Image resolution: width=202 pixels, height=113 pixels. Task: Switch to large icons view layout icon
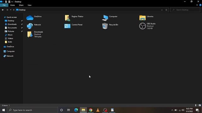click(200, 105)
